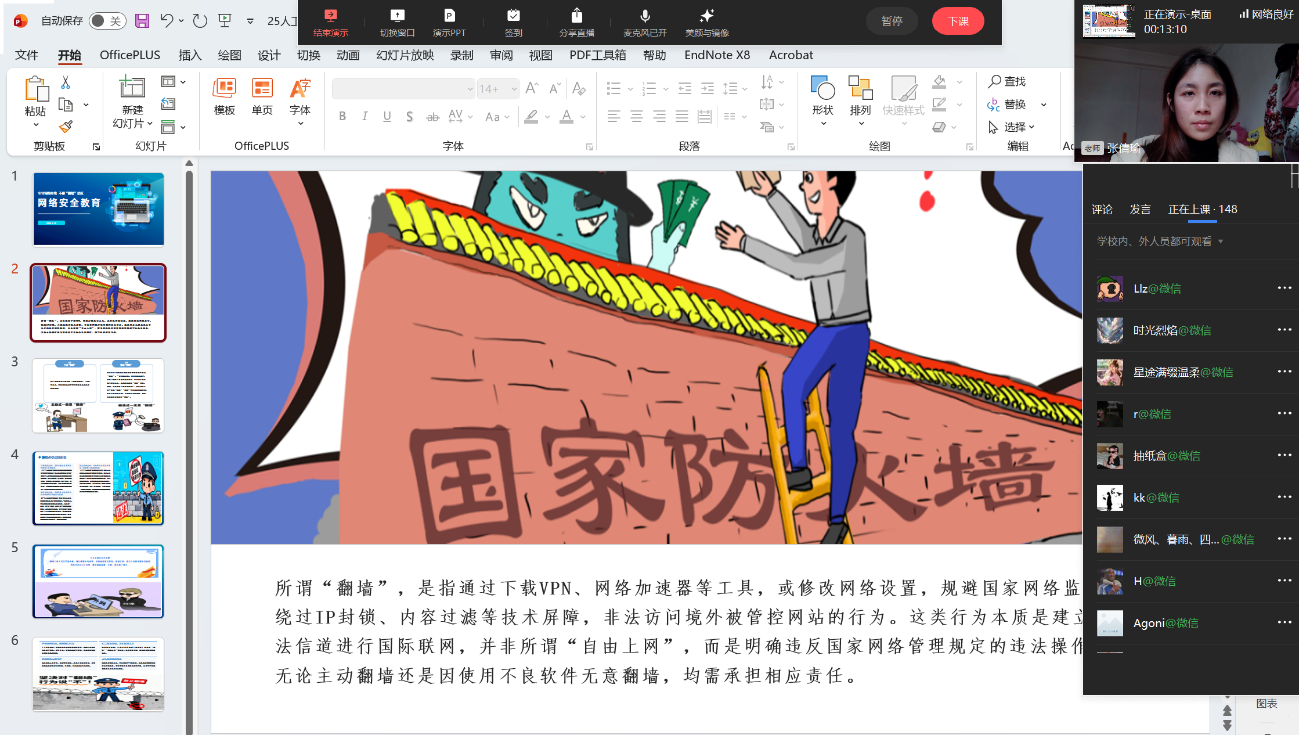
Task: Select slide 4 thumbnail
Action: tap(98, 488)
